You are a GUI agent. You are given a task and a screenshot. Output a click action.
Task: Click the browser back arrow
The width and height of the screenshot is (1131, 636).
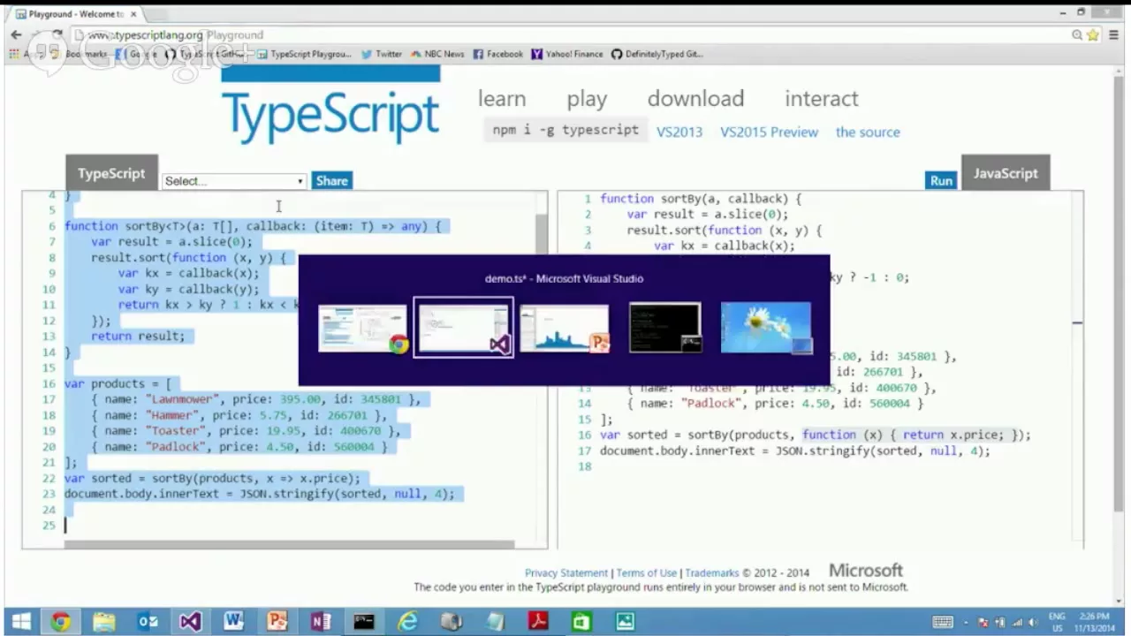point(16,35)
